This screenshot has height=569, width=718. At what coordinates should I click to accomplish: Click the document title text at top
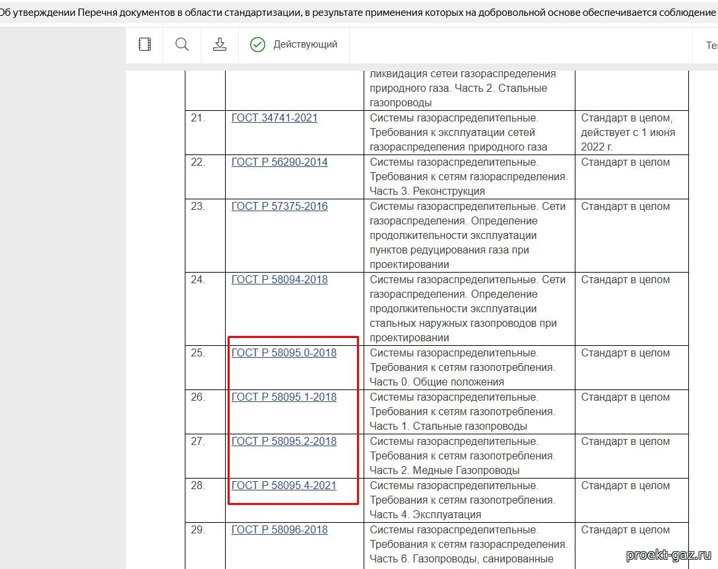pyautogui.click(x=356, y=12)
